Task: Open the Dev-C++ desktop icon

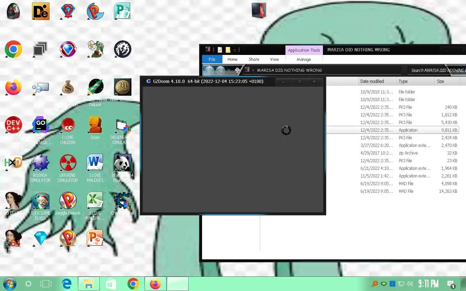Action: pyautogui.click(x=13, y=125)
